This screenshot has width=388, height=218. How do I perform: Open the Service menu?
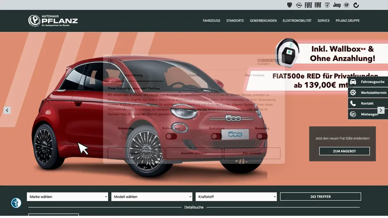click(x=323, y=21)
